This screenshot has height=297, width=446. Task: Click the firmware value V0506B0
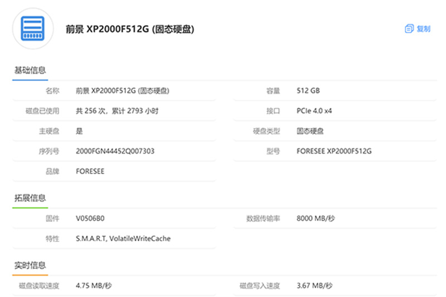point(90,218)
